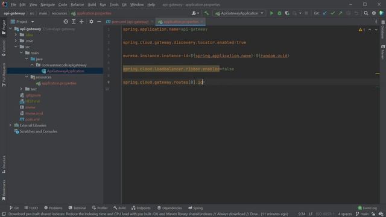Click the Git update project arrow
386x217 pixels.
[x=325, y=13]
